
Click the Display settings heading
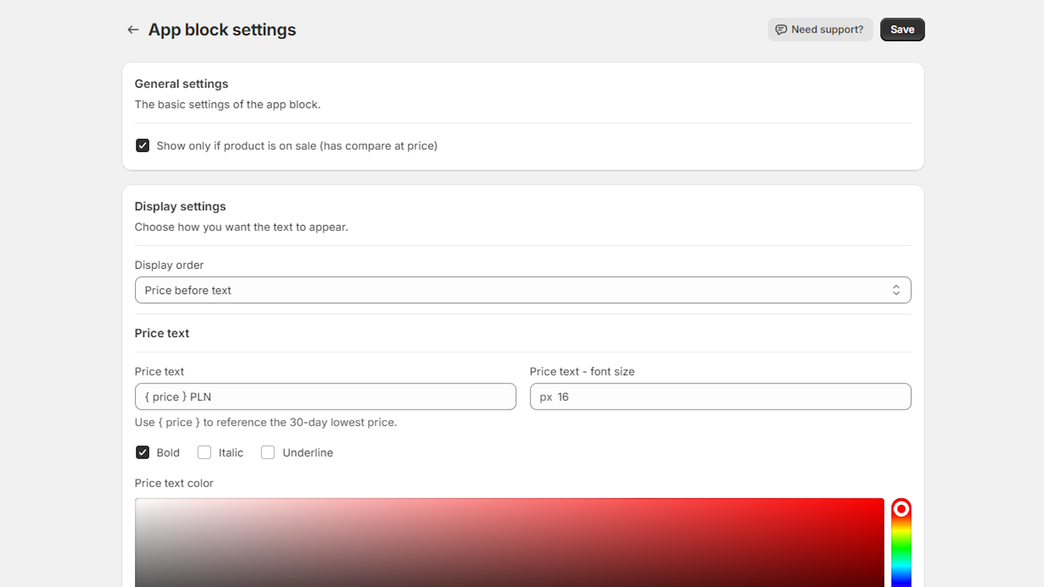click(x=180, y=206)
